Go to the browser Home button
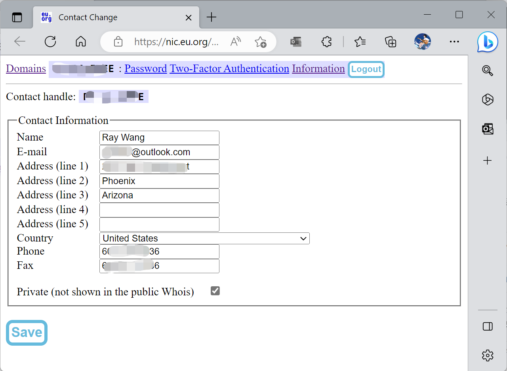The width and height of the screenshot is (507, 371). pyautogui.click(x=81, y=42)
